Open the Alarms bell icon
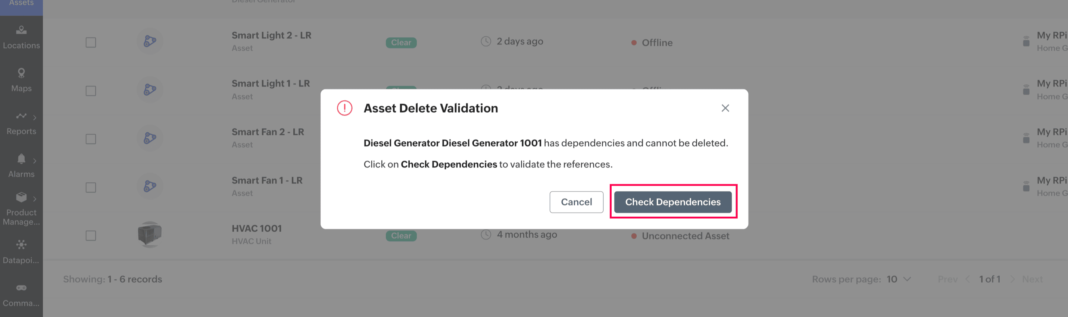The height and width of the screenshot is (317, 1068). (x=21, y=159)
